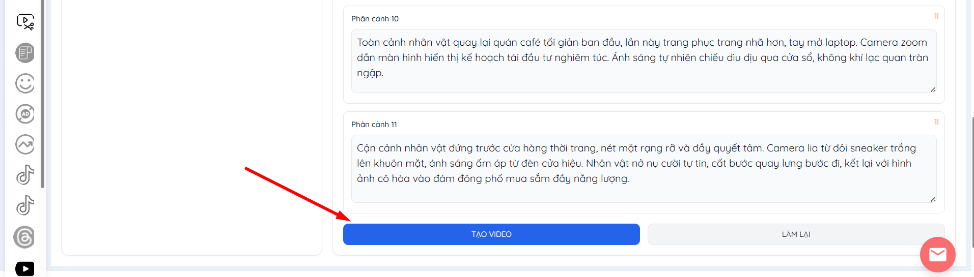Click the document news icon in sidebar
Image resolution: width=974 pixels, height=277 pixels.
pyautogui.click(x=25, y=53)
